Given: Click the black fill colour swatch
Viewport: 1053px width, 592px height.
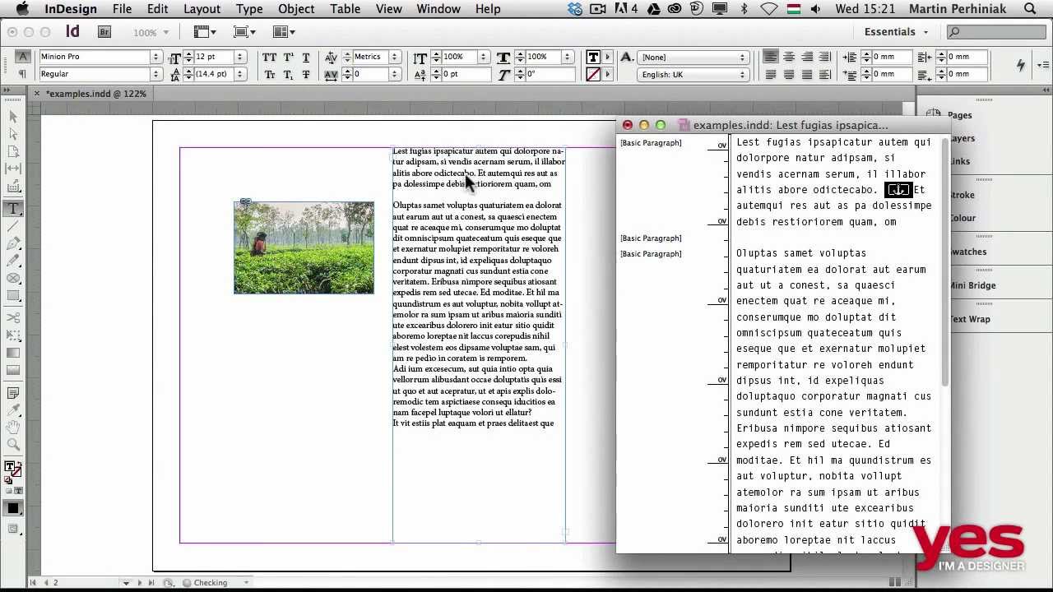Looking at the screenshot, I should 13,509.
